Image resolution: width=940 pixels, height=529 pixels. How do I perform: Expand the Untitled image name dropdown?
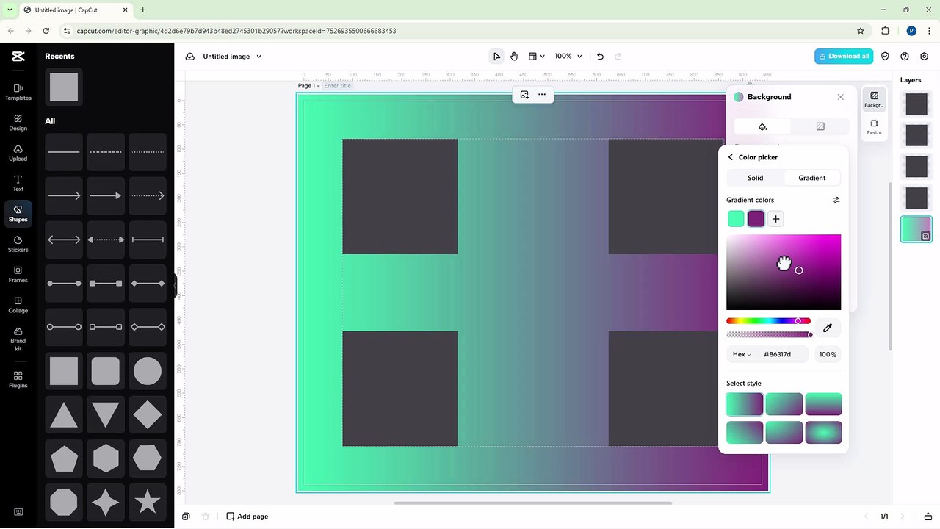(x=258, y=57)
